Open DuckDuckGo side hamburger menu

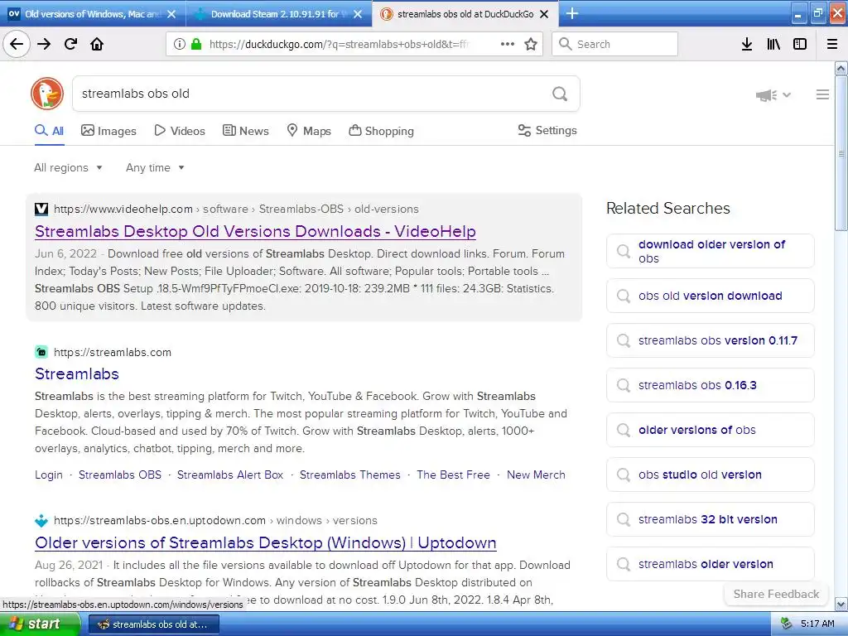822,94
